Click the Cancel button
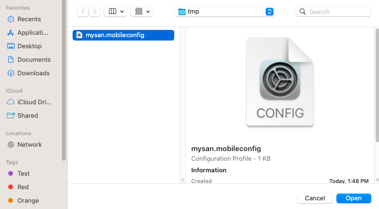The width and height of the screenshot is (379, 209). point(315,198)
